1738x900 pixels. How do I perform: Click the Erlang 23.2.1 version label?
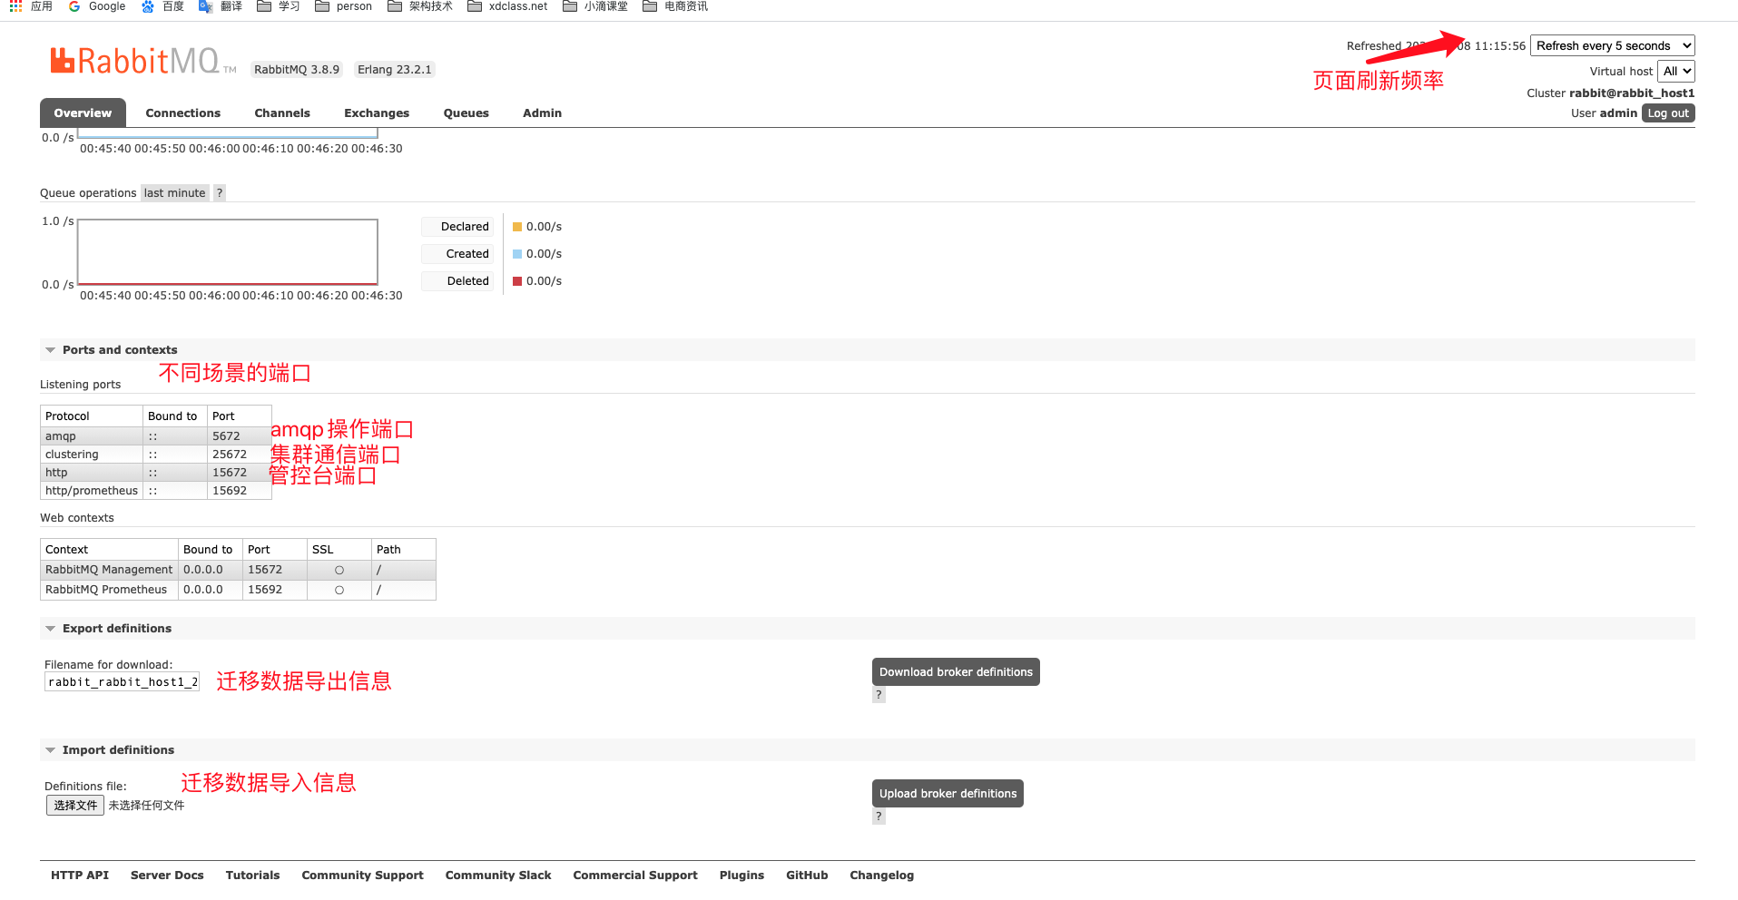click(x=395, y=70)
